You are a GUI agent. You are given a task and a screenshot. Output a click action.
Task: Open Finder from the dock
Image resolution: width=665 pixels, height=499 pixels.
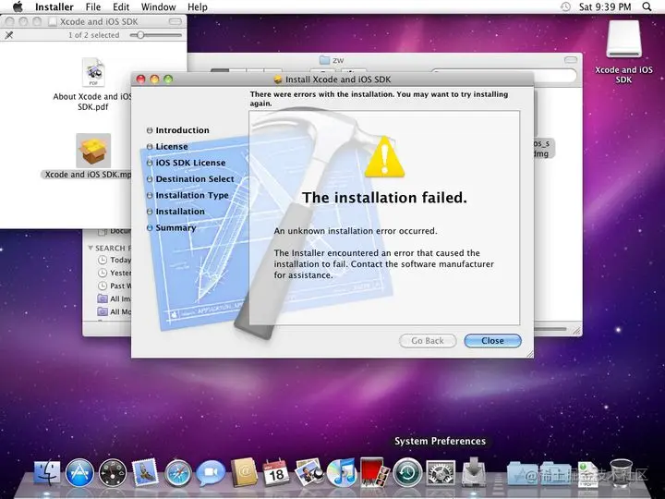coord(47,472)
